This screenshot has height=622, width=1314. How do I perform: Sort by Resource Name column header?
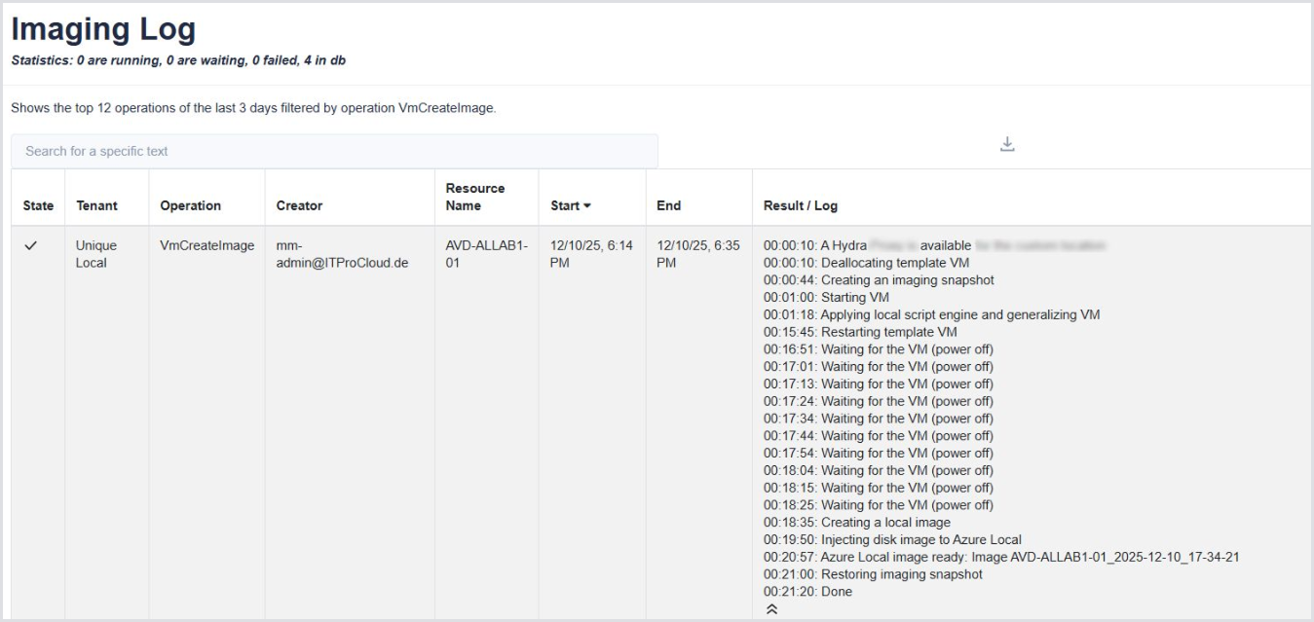pyautogui.click(x=474, y=197)
